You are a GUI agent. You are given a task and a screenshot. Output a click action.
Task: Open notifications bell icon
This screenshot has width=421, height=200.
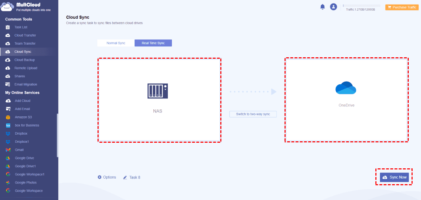322,7
